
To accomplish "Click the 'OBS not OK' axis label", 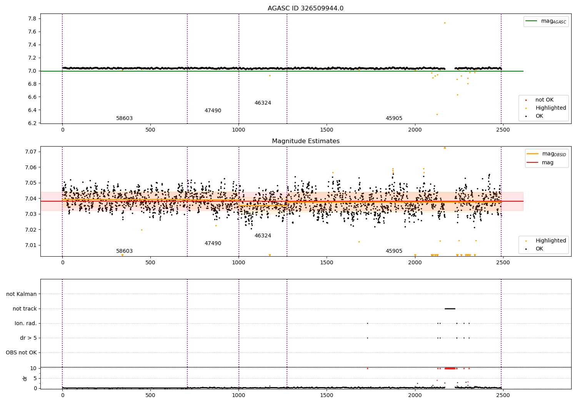I will click(x=21, y=353).
